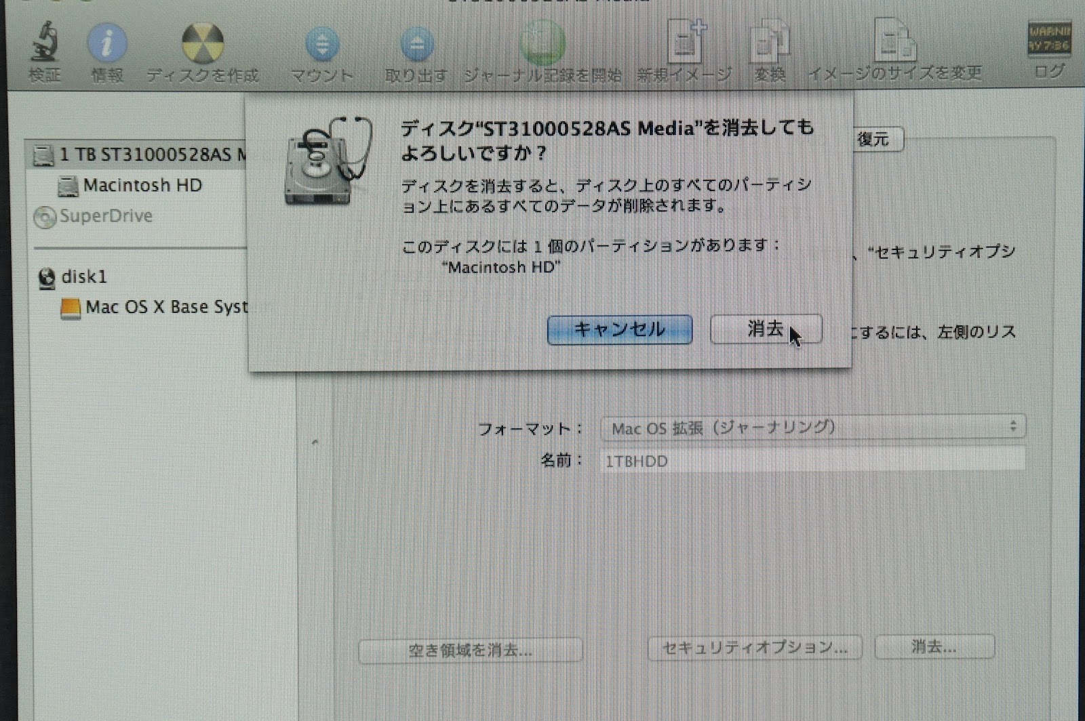The height and width of the screenshot is (721, 1085).
Task: Click the キャンセル (Cancel) button
Action: pos(620,329)
